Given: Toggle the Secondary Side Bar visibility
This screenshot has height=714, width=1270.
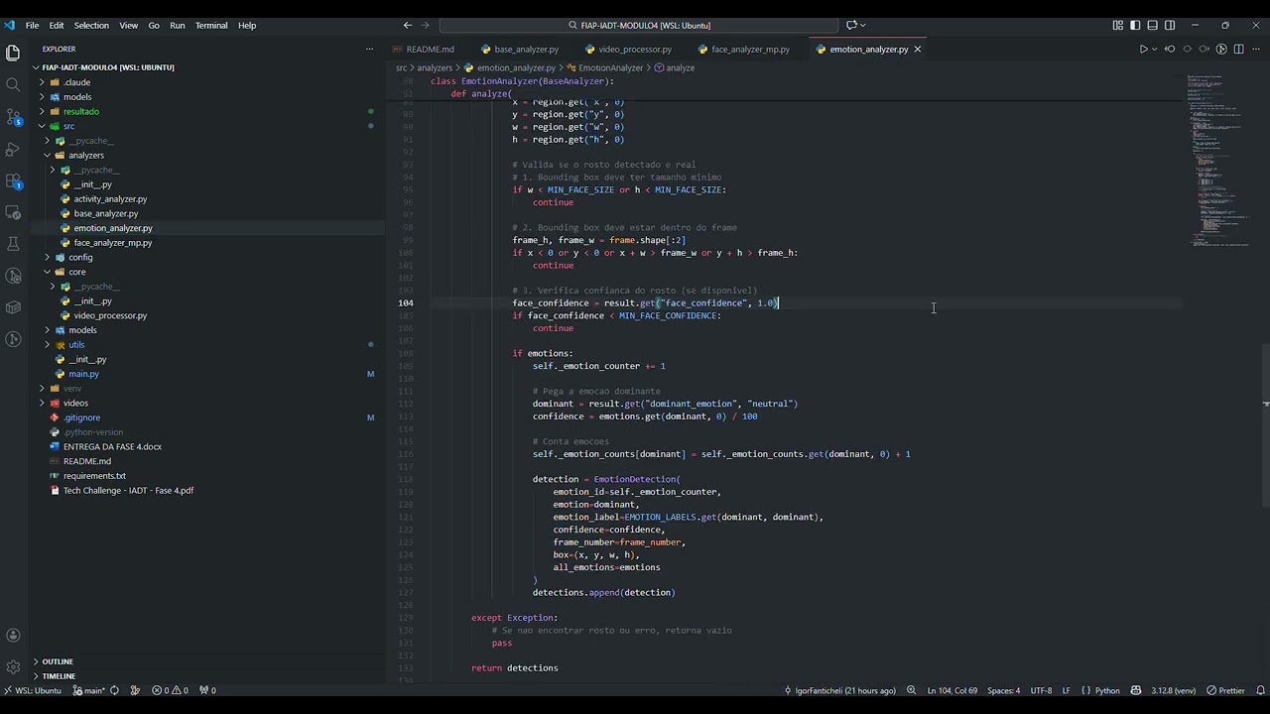Looking at the screenshot, I should [1170, 25].
